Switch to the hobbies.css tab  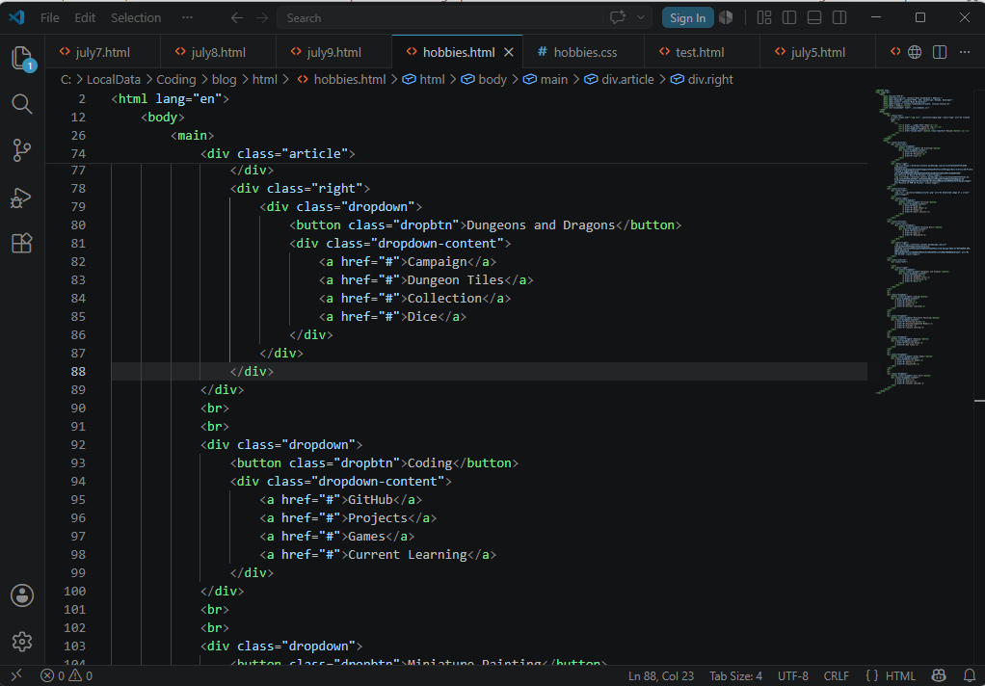click(585, 52)
